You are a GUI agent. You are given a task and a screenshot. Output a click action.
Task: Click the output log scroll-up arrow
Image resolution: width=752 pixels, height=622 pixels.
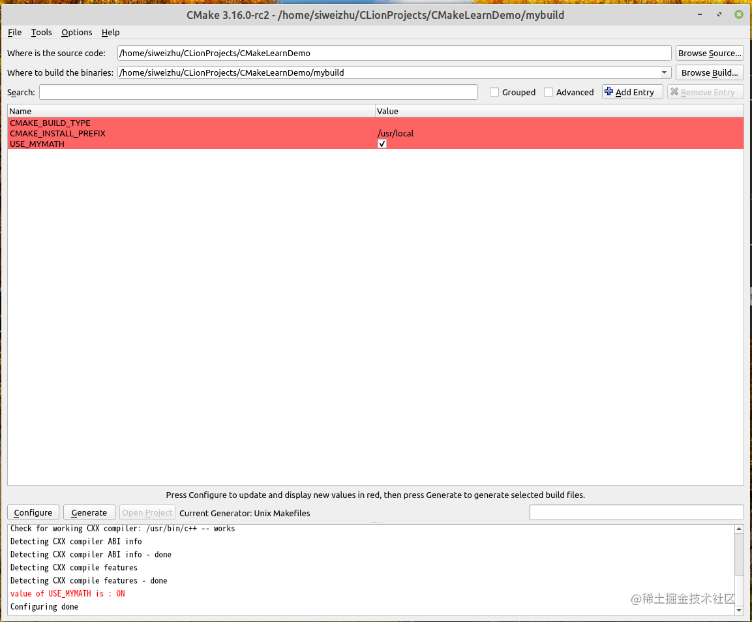click(739, 529)
